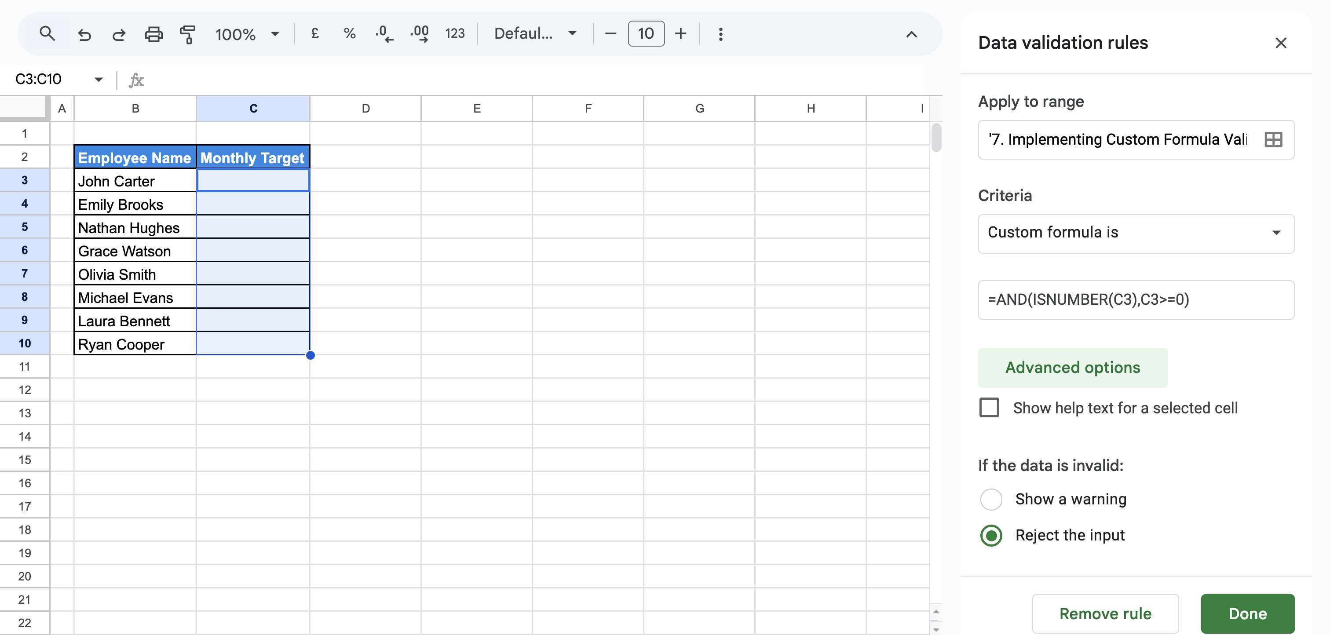Viewport: 1330px width, 635px height.
Task: Select Show a warning option
Action: click(x=991, y=499)
